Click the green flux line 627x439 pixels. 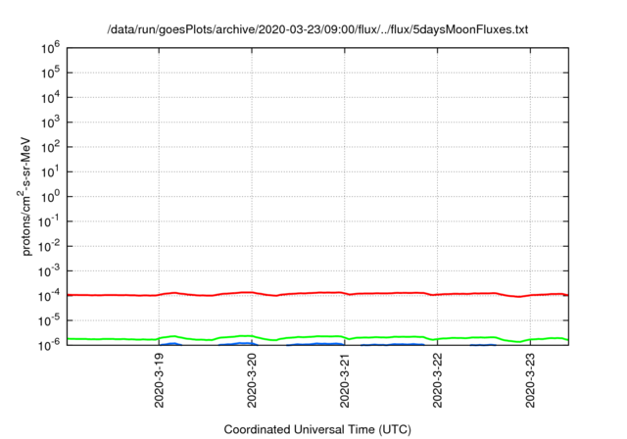[x=317, y=337]
